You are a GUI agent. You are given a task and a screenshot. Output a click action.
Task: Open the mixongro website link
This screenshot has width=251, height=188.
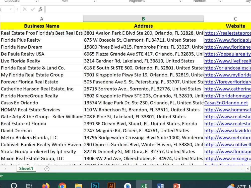pos(227,158)
